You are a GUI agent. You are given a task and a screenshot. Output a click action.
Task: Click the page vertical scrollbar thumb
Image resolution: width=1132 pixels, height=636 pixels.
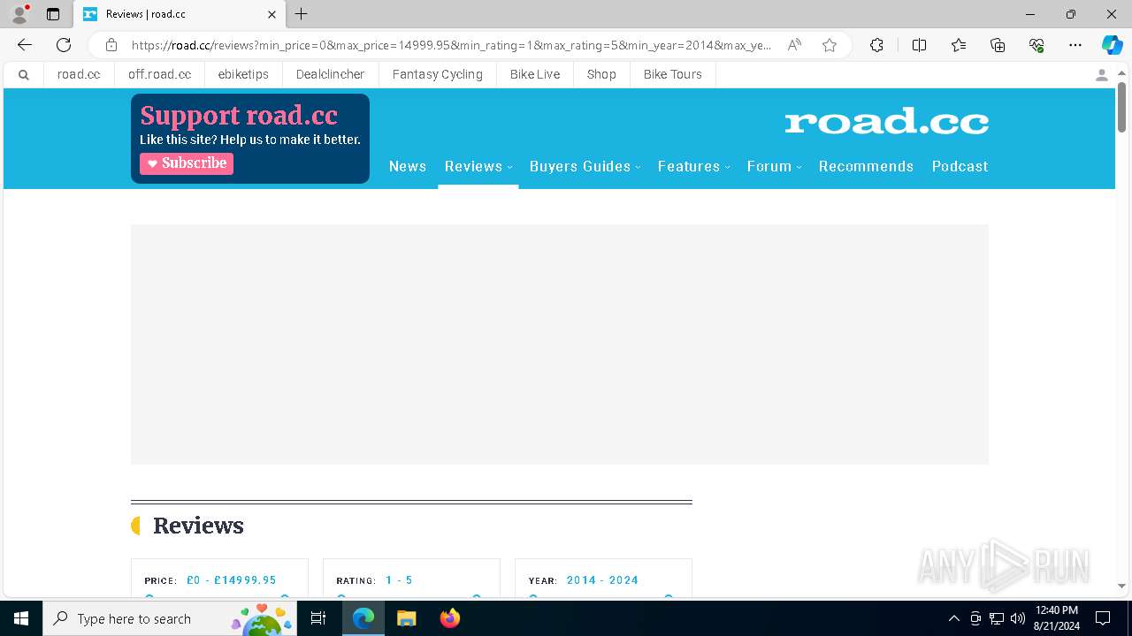click(1121, 107)
